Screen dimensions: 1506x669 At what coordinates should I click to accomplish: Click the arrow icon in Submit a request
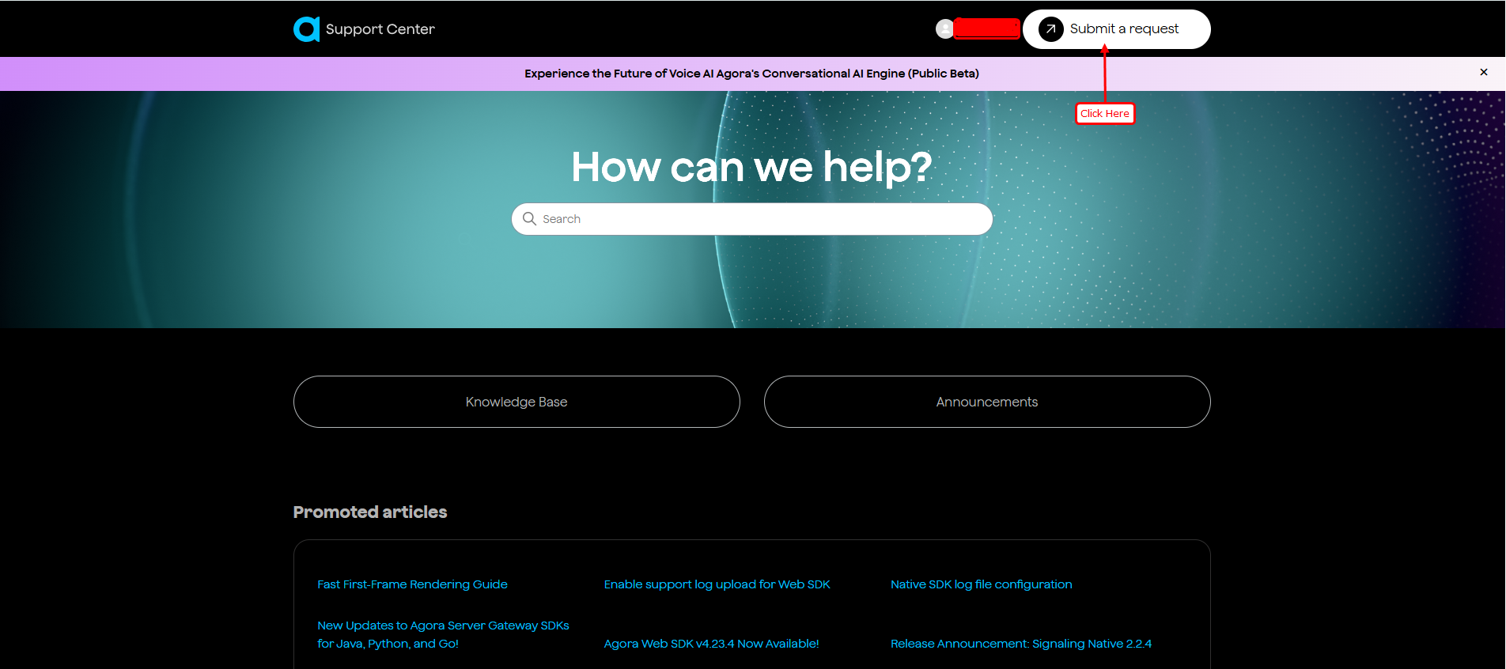click(1050, 29)
